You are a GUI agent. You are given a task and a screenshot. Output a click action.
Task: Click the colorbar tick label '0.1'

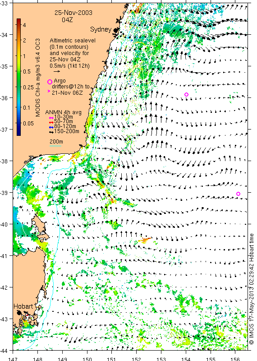click(27, 107)
